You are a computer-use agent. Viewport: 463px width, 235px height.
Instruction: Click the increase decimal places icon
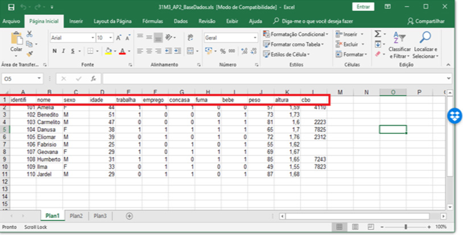coord(244,51)
